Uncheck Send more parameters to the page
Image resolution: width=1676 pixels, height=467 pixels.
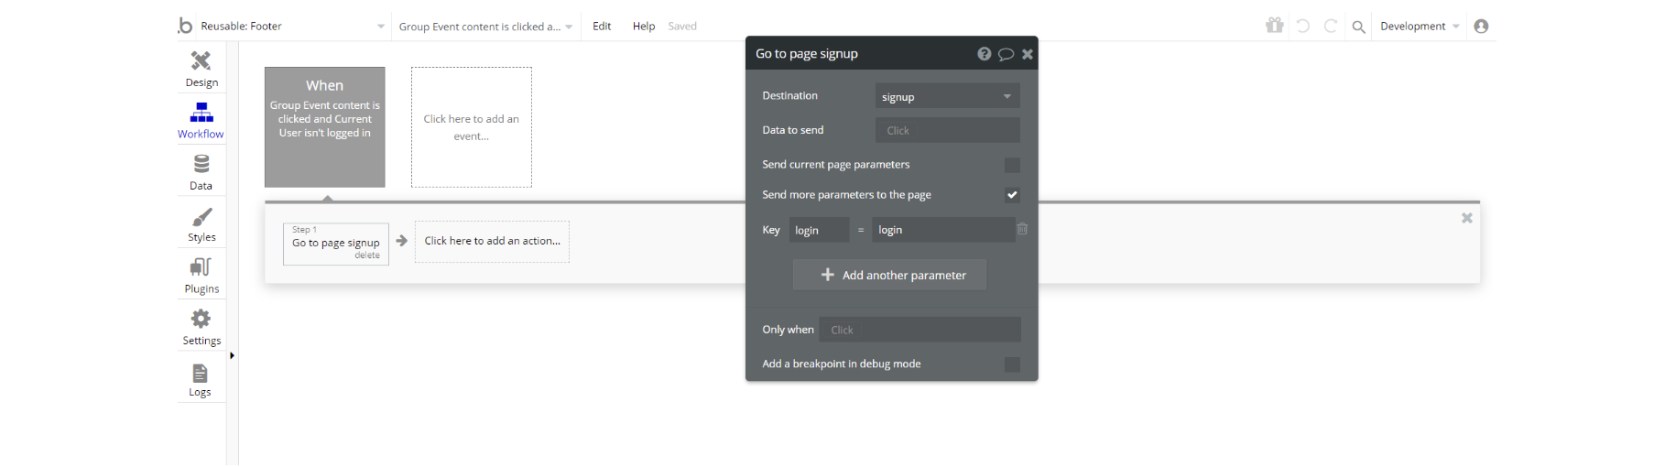pyautogui.click(x=1012, y=195)
